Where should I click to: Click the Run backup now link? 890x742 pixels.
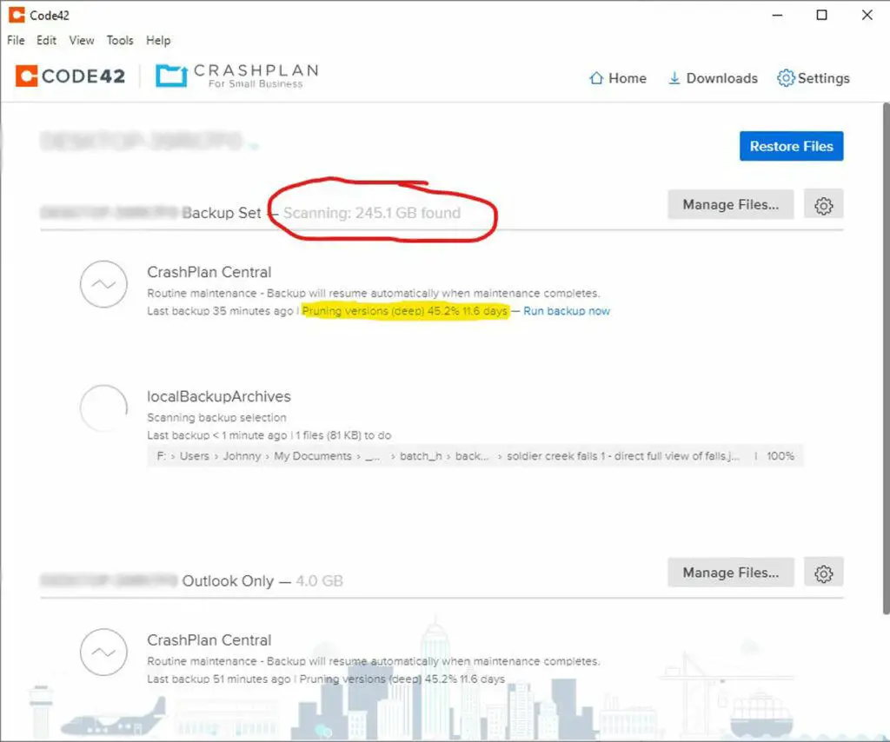(x=567, y=311)
